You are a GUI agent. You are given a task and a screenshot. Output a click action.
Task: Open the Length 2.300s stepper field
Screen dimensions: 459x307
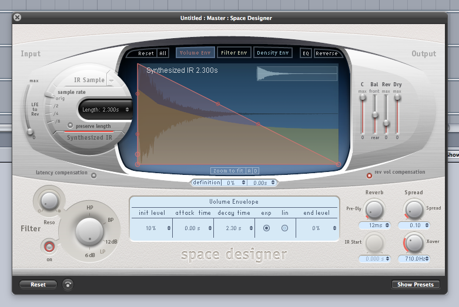coord(105,109)
